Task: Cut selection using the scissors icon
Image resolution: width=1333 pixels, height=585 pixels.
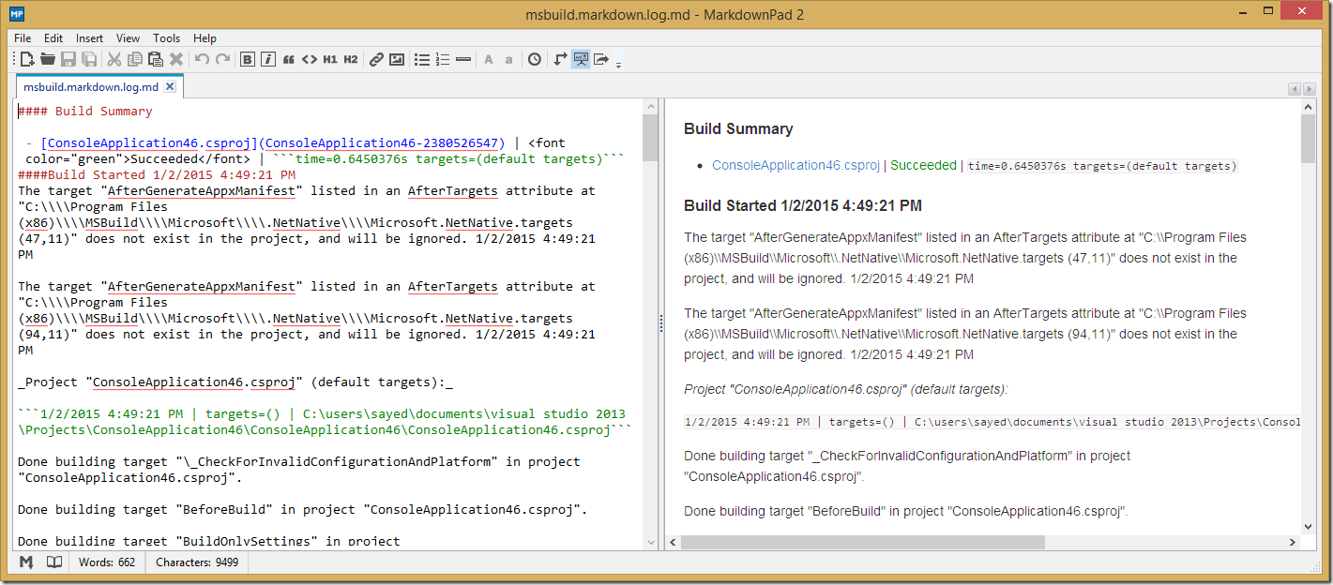Action: 114,59
